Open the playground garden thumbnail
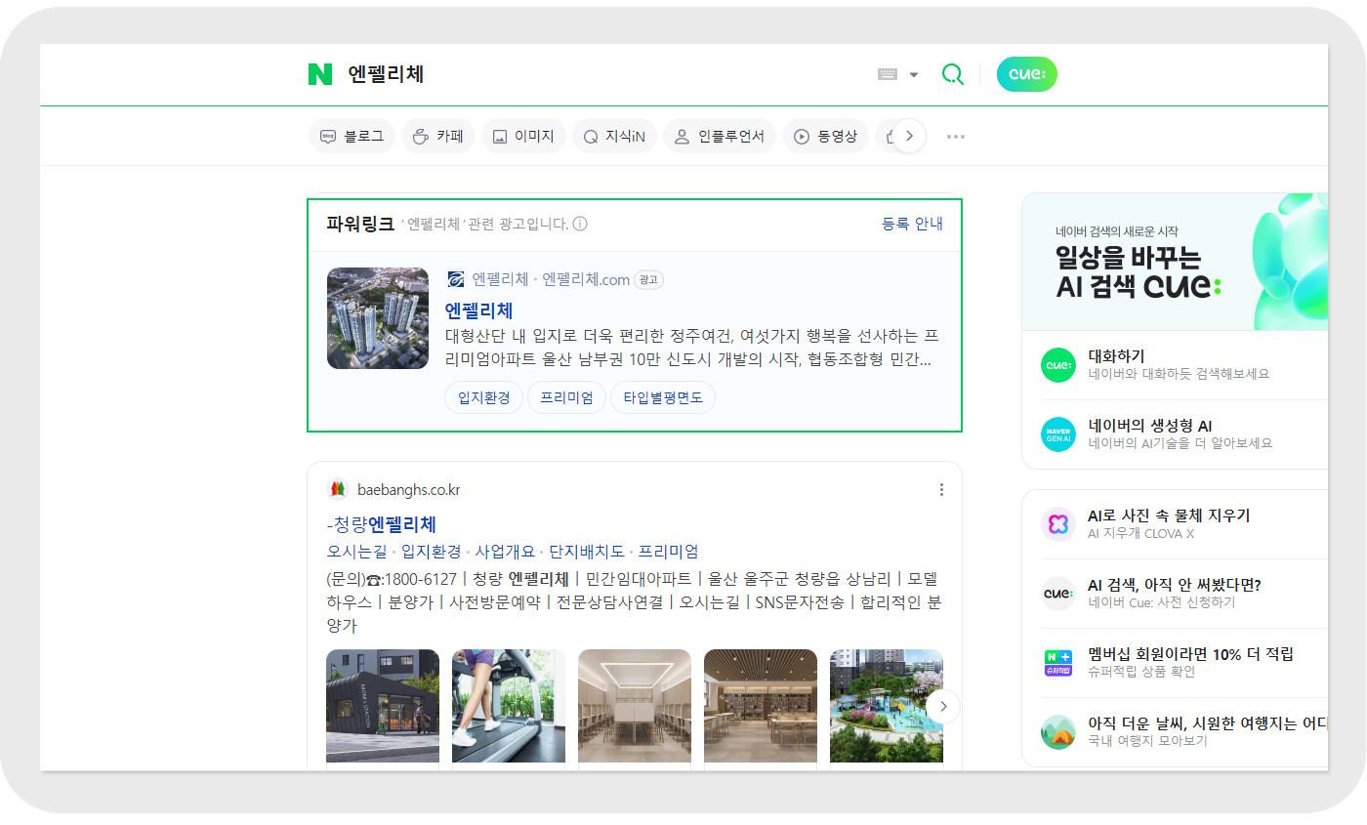Screen dimensions: 1367x825 [887, 706]
